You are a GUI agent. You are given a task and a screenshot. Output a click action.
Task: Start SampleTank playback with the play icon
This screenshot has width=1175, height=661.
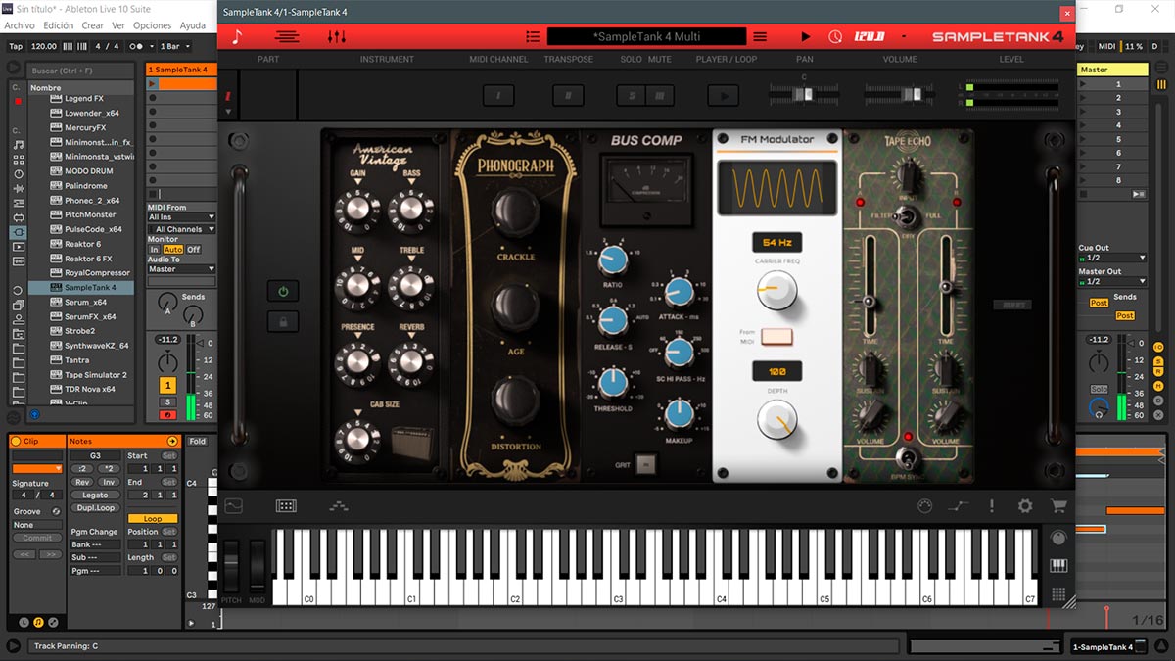(806, 36)
